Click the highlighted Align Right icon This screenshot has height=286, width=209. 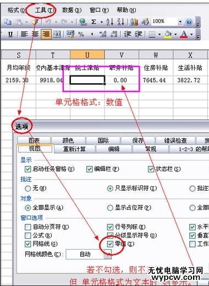[x=46, y=34]
